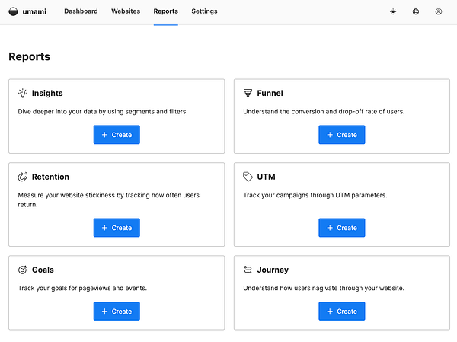Click the Insights lightbulb icon
457x342 pixels.
23,93
